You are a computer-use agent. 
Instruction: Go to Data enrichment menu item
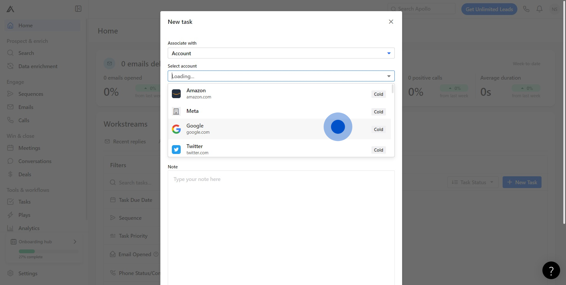38,66
